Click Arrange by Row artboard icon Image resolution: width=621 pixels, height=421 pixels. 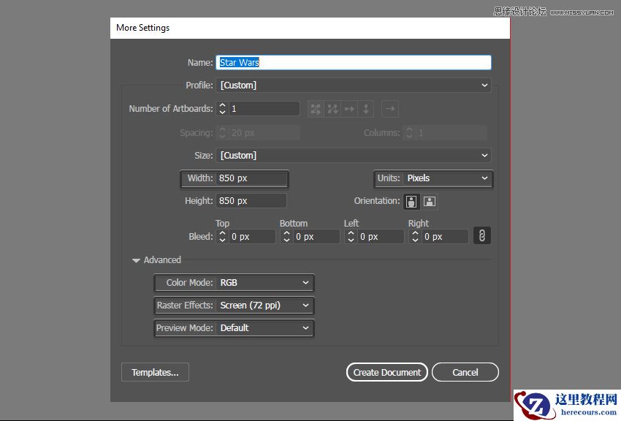point(349,109)
